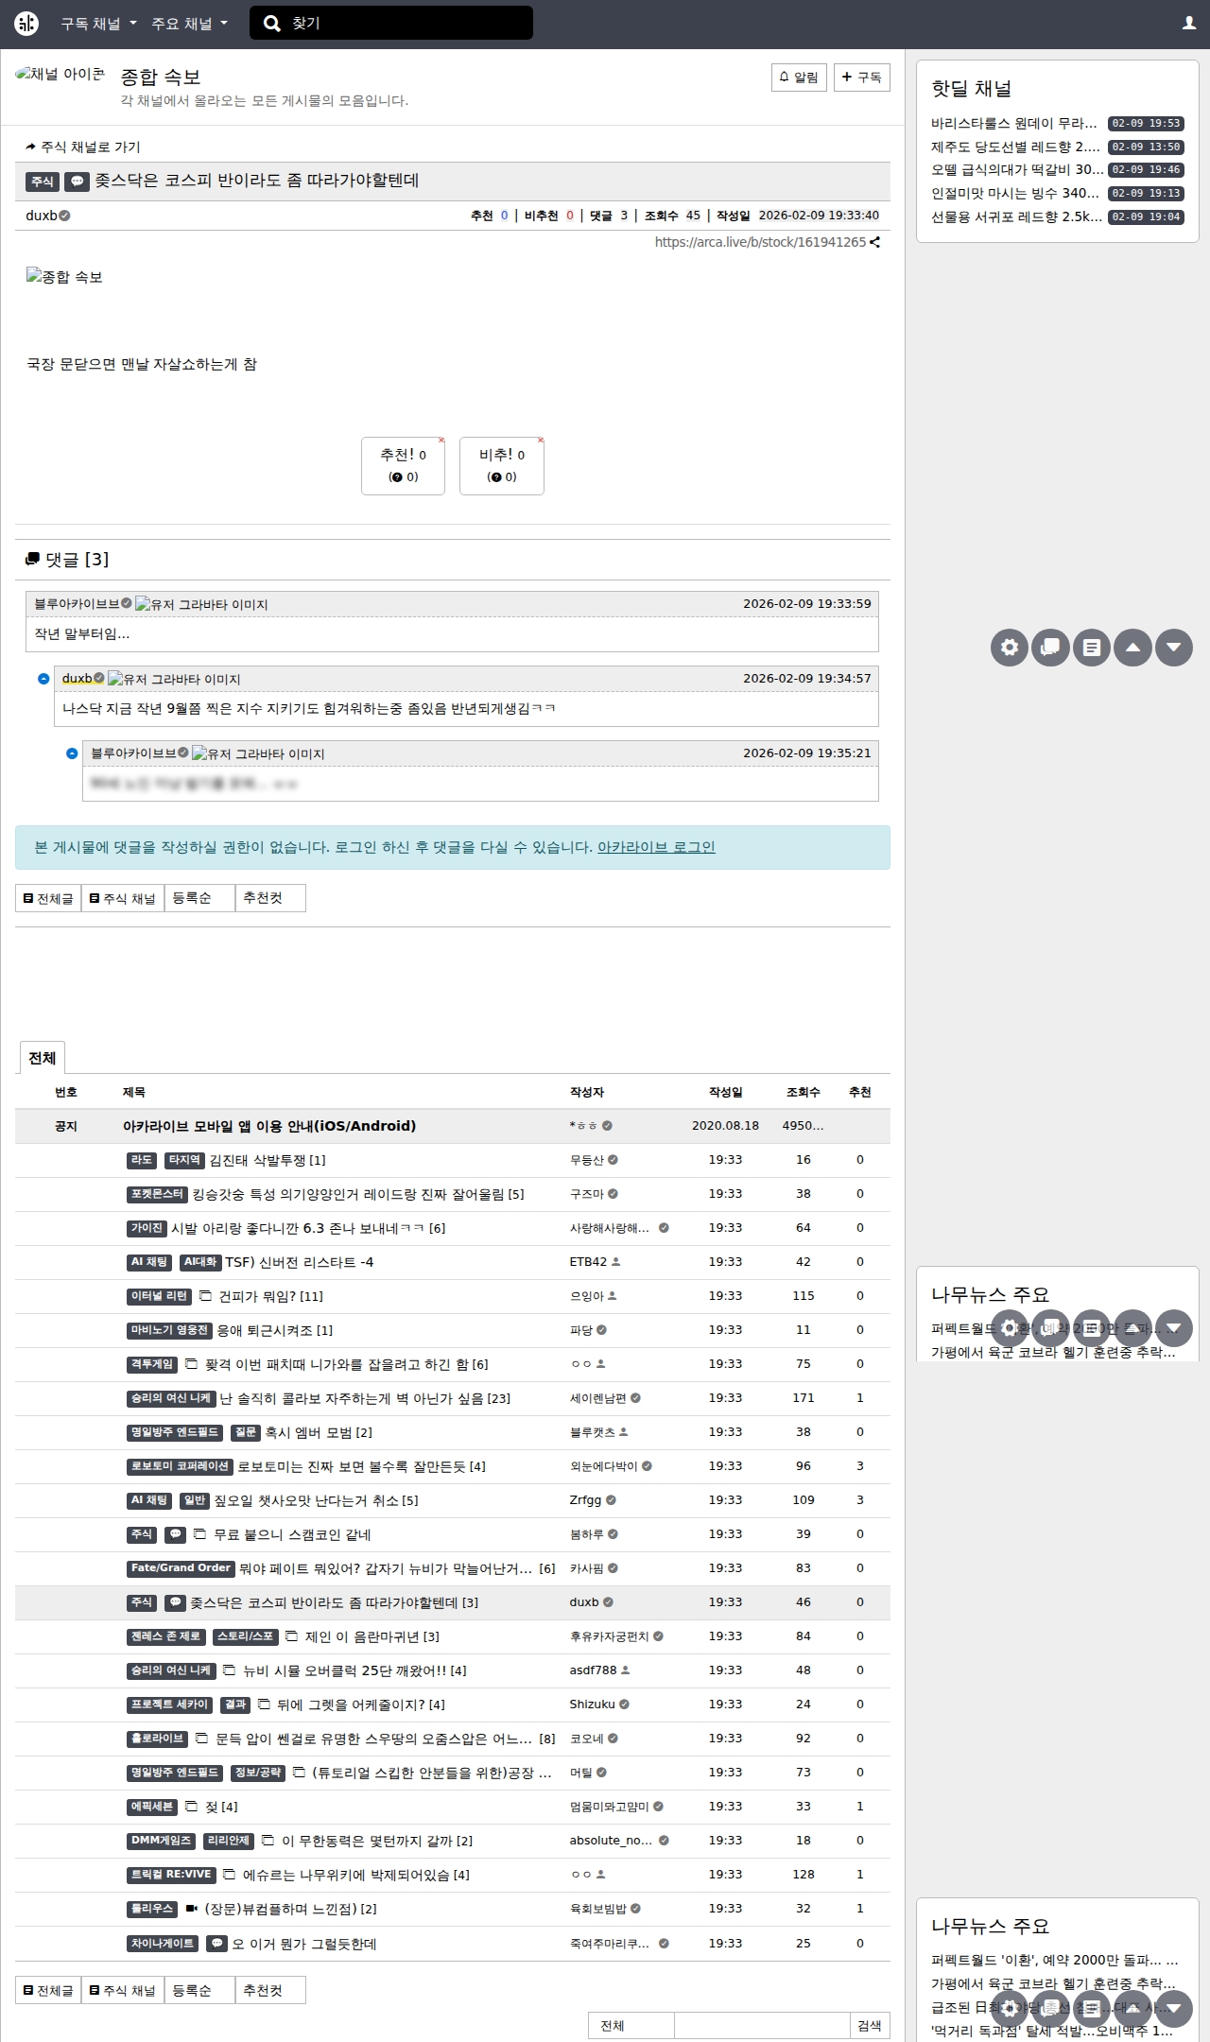Click the blue marker beside duxb's reply comment
Viewport: 1210px width, 2042px height.
coord(43,679)
